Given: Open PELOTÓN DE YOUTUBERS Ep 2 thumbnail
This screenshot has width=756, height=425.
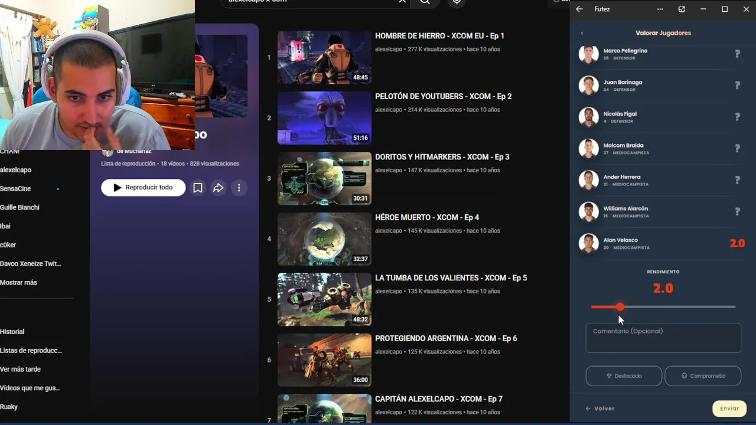Looking at the screenshot, I should [324, 118].
